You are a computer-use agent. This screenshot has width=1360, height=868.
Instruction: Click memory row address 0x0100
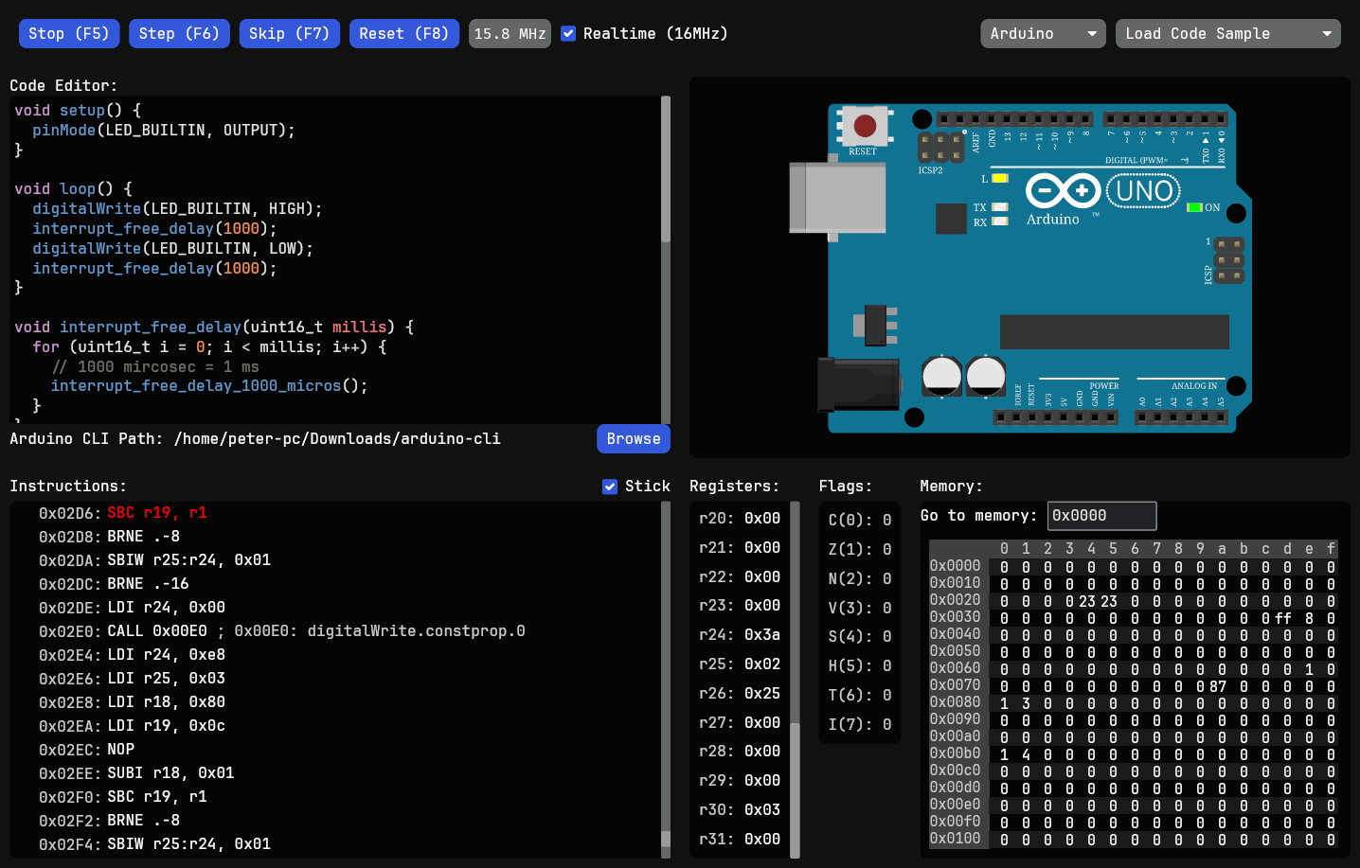(955, 839)
